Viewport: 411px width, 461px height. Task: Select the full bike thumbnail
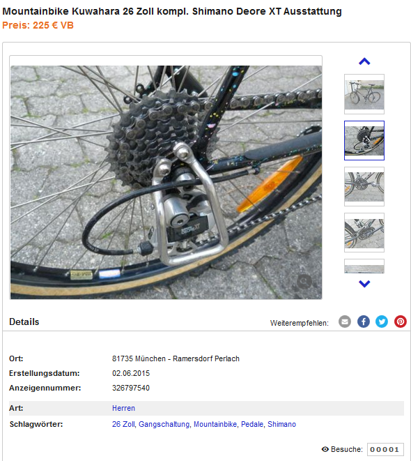(x=364, y=94)
